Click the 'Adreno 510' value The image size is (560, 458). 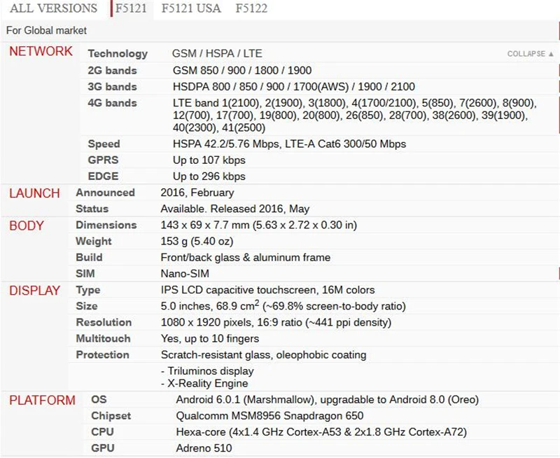click(x=204, y=448)
